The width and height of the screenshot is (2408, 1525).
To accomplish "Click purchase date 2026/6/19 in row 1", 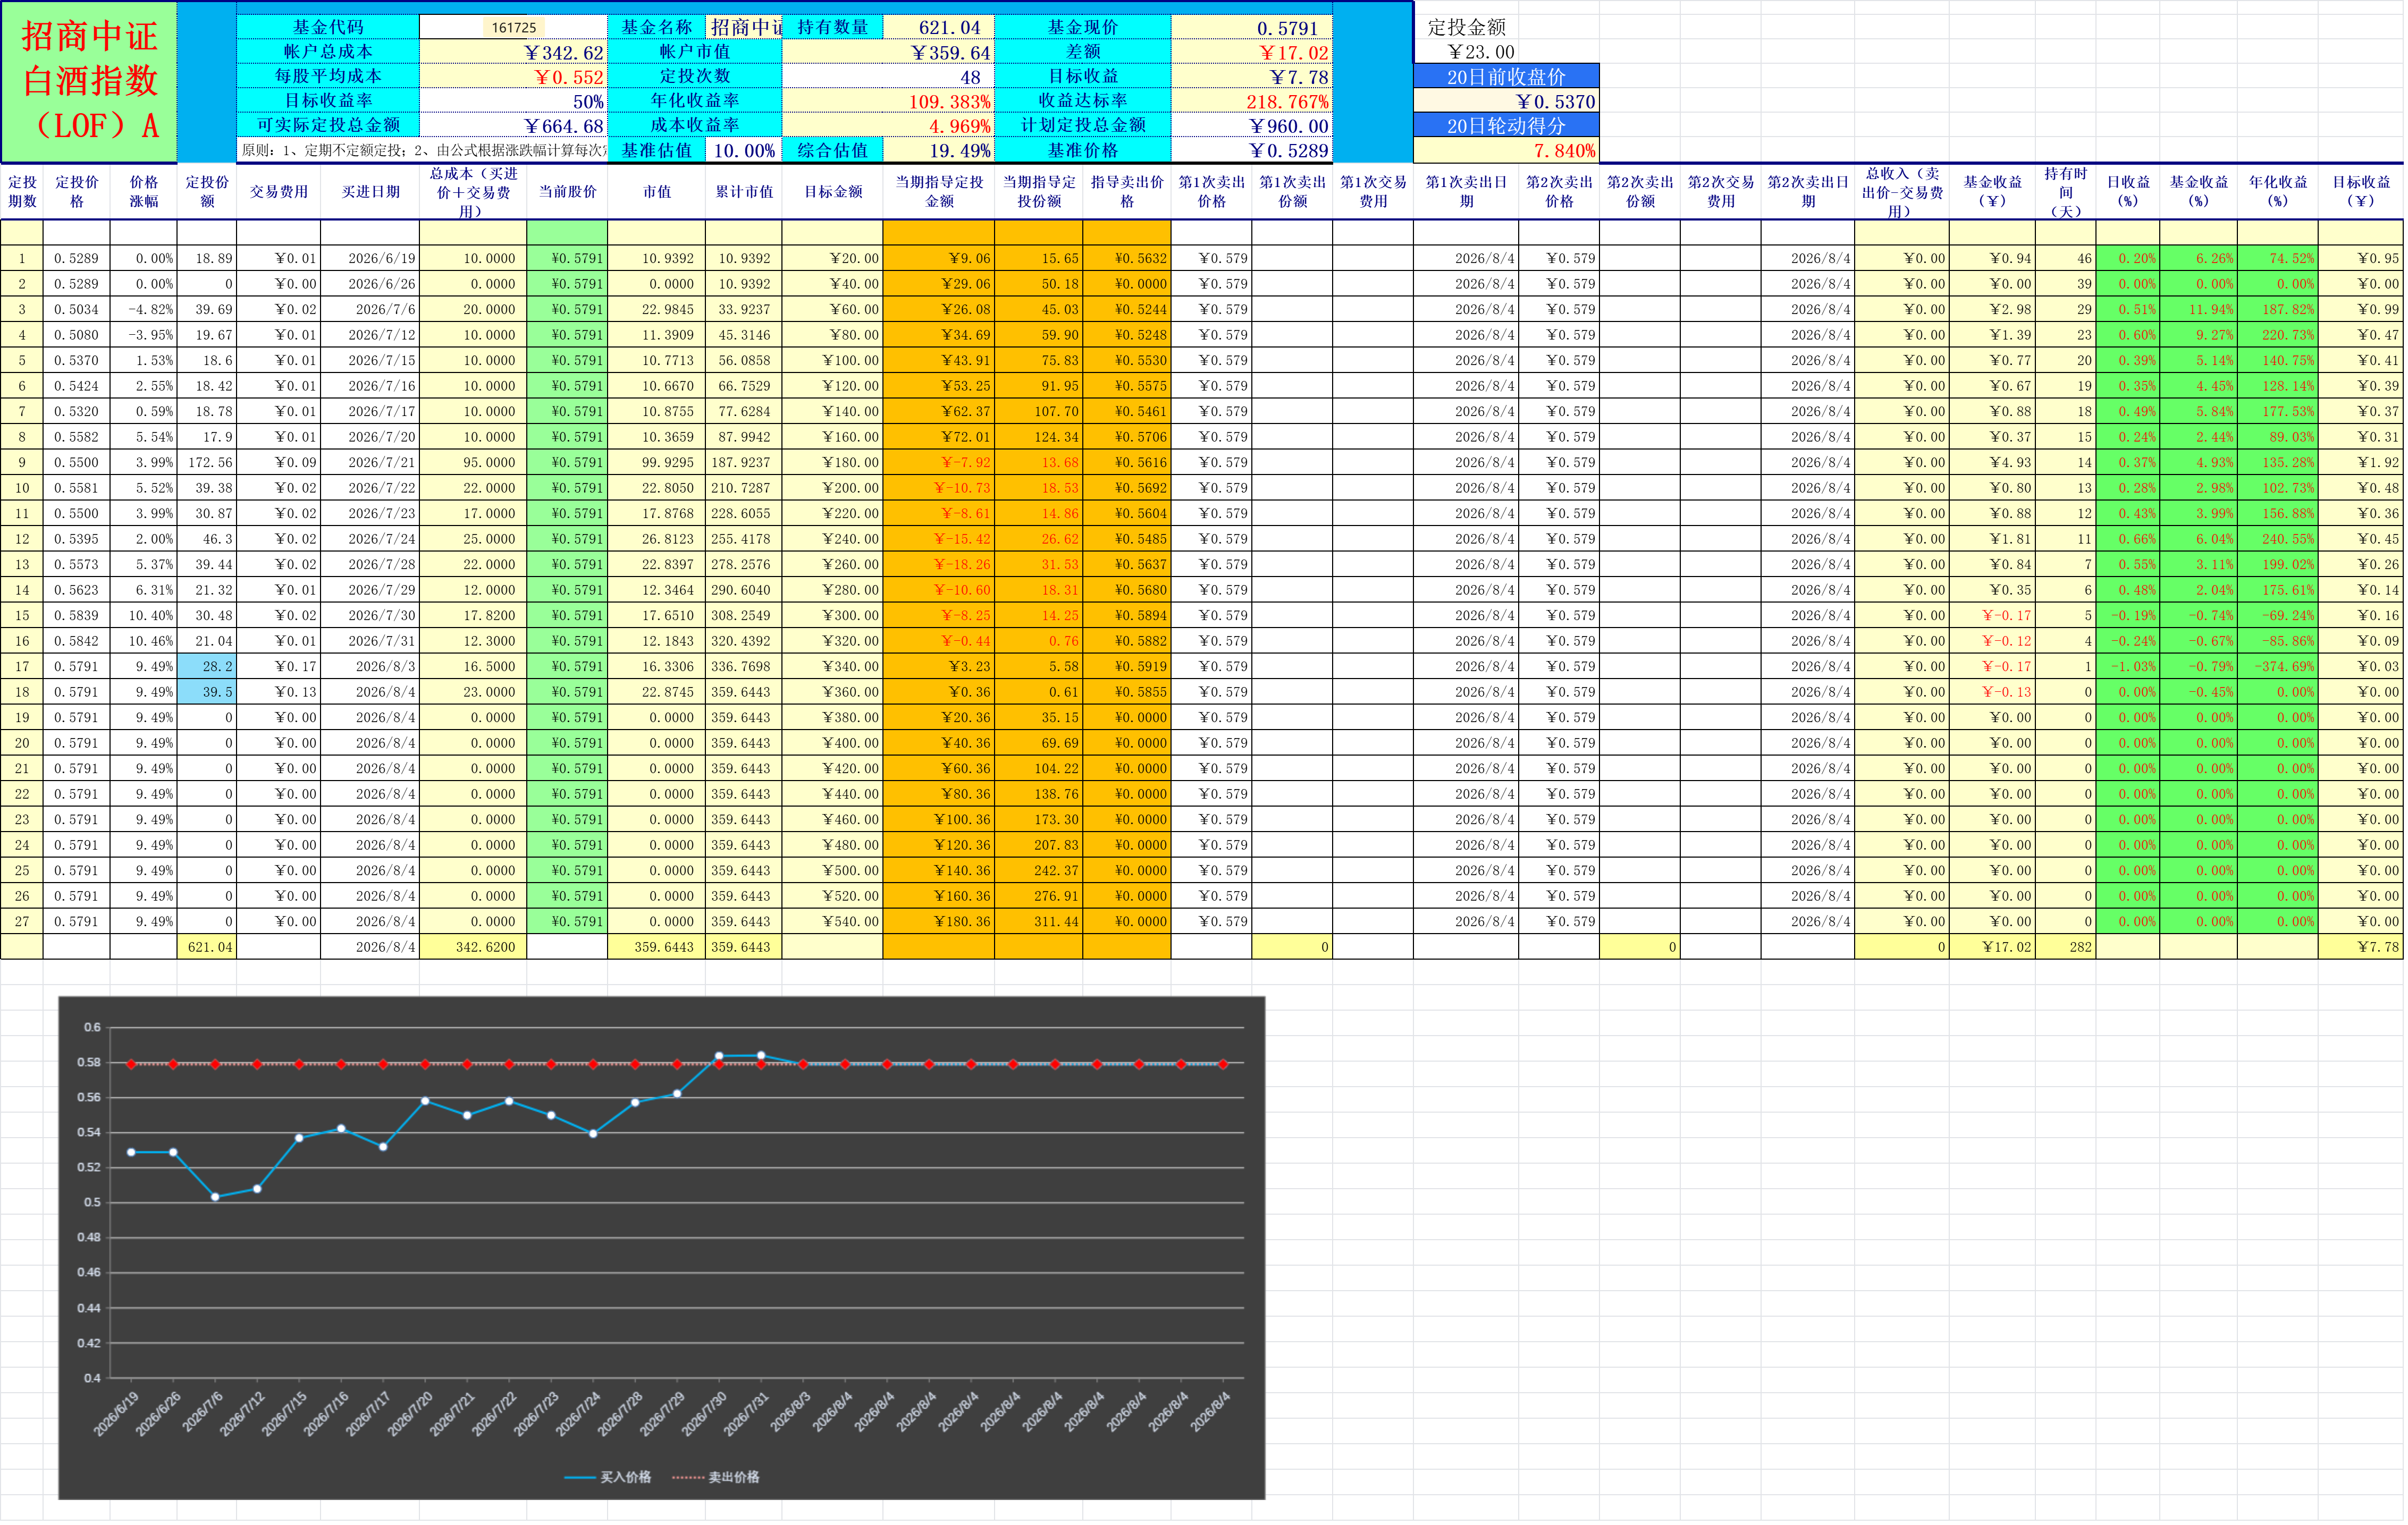I will click(x=370, y=258).
